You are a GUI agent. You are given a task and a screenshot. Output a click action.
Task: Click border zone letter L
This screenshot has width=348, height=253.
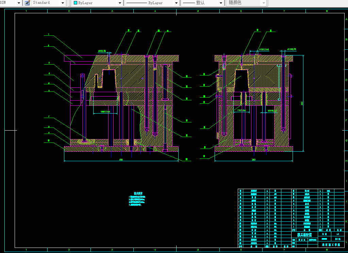click(x=346, y=242)
